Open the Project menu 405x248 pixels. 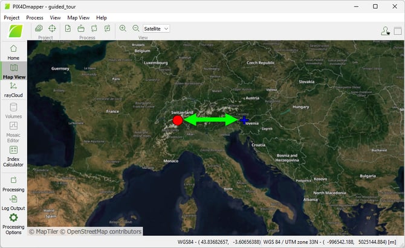click(x=11, y=17)
